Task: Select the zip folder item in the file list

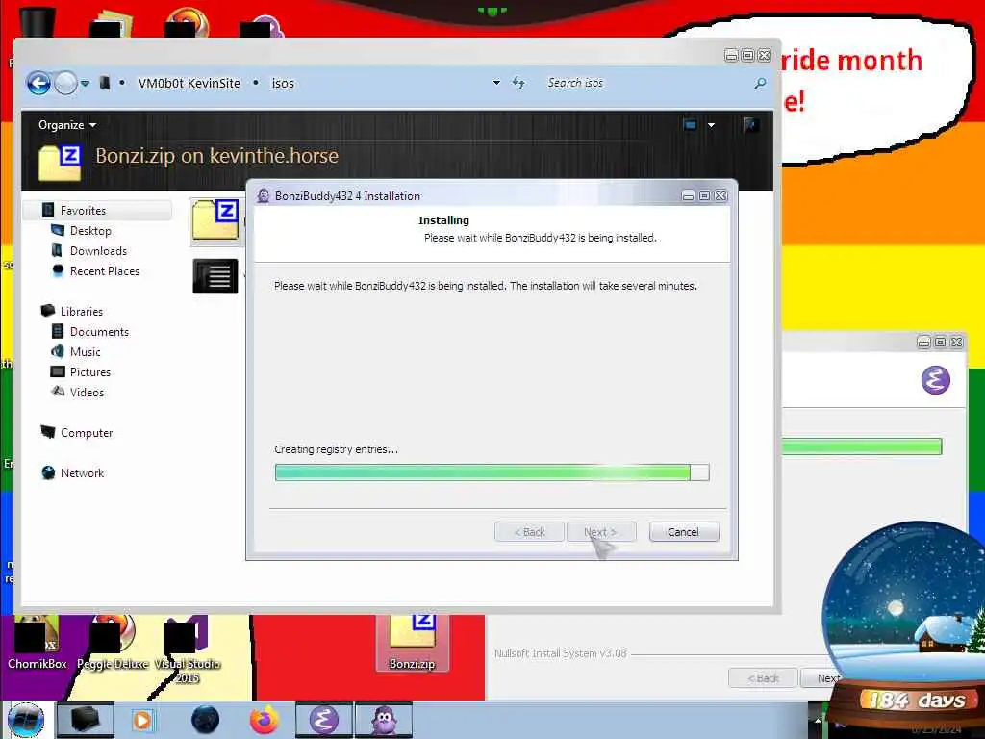Action: pos(215,220)
